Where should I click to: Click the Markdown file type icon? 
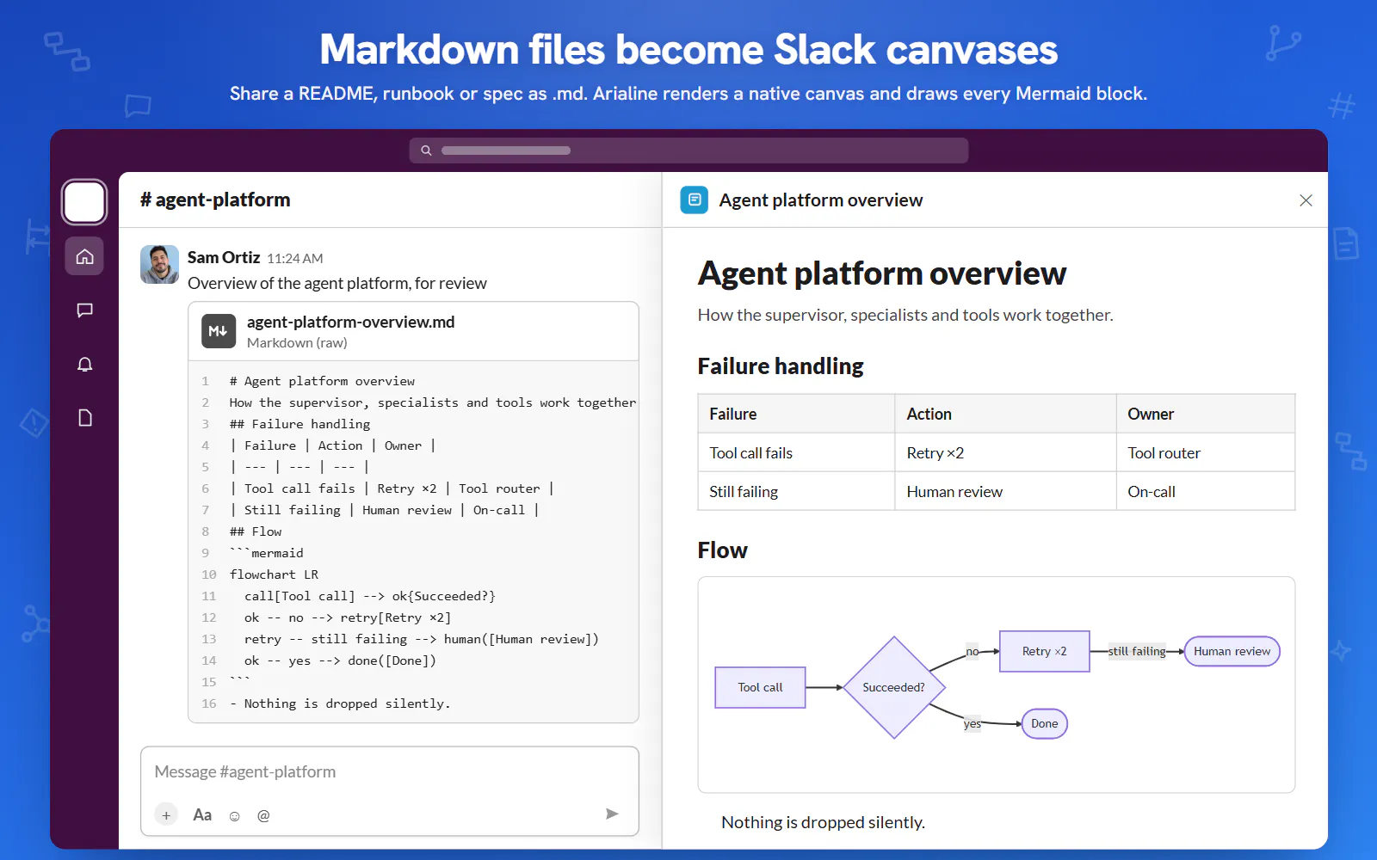pos(219,331)
